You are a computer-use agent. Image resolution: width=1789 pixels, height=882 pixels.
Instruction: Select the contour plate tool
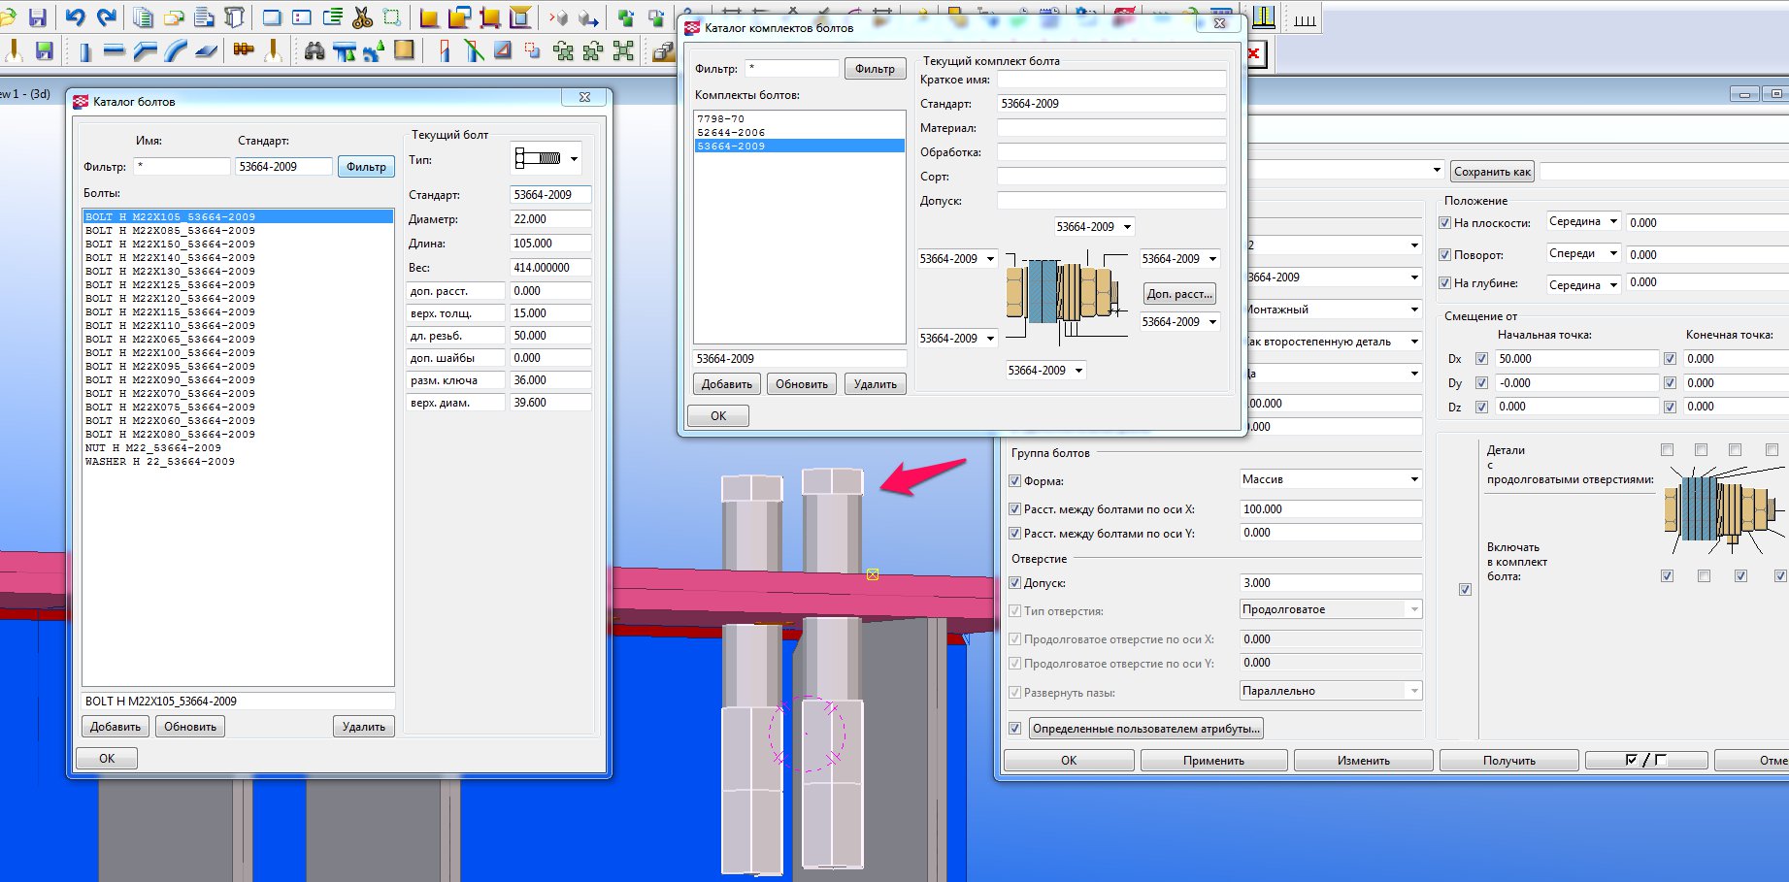pyautogui.click(x=206, y=51)
